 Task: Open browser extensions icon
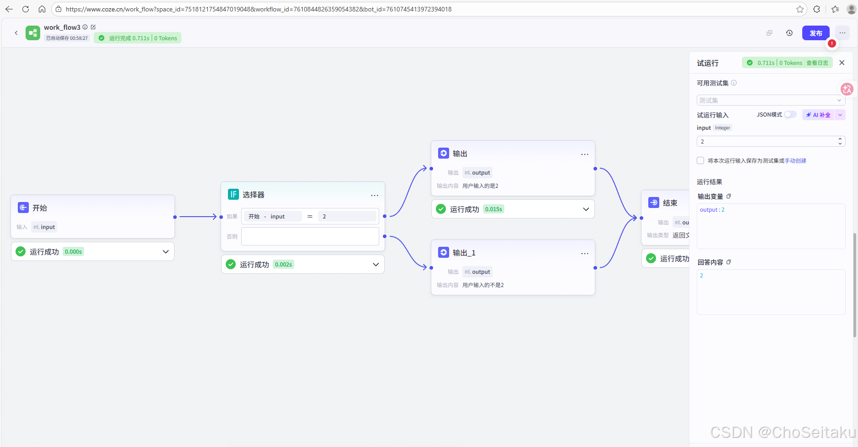coord(817,9)
